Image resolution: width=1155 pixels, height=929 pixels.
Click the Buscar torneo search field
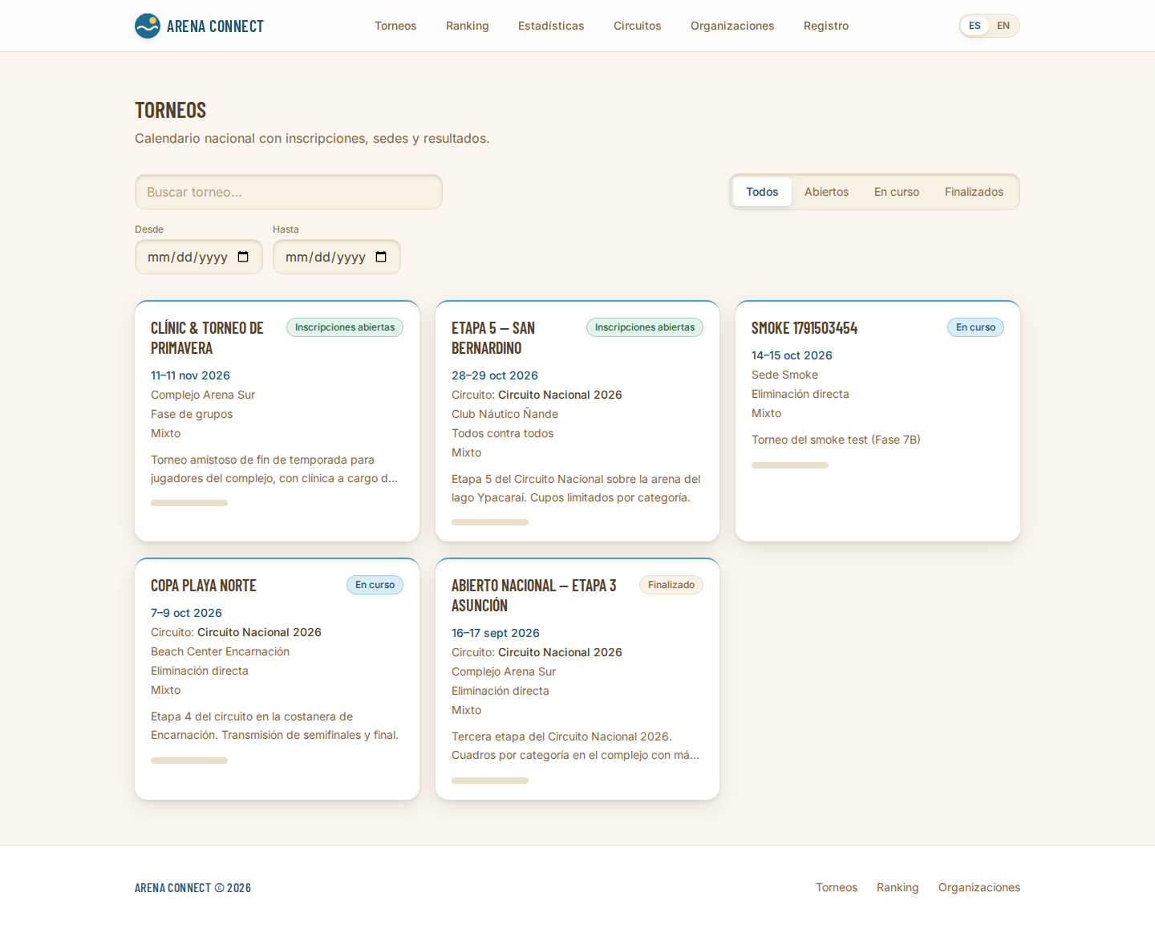pos(289,192)
